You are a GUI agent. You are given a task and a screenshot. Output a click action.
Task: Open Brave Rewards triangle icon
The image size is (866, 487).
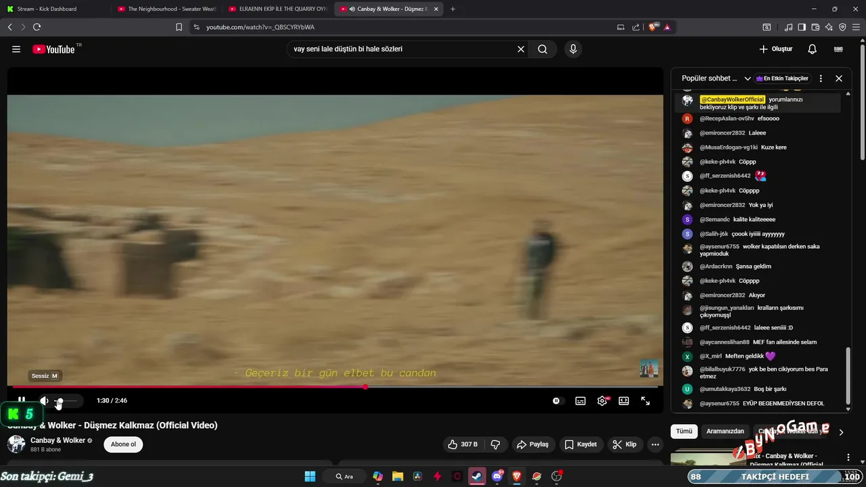pos(668,27)
